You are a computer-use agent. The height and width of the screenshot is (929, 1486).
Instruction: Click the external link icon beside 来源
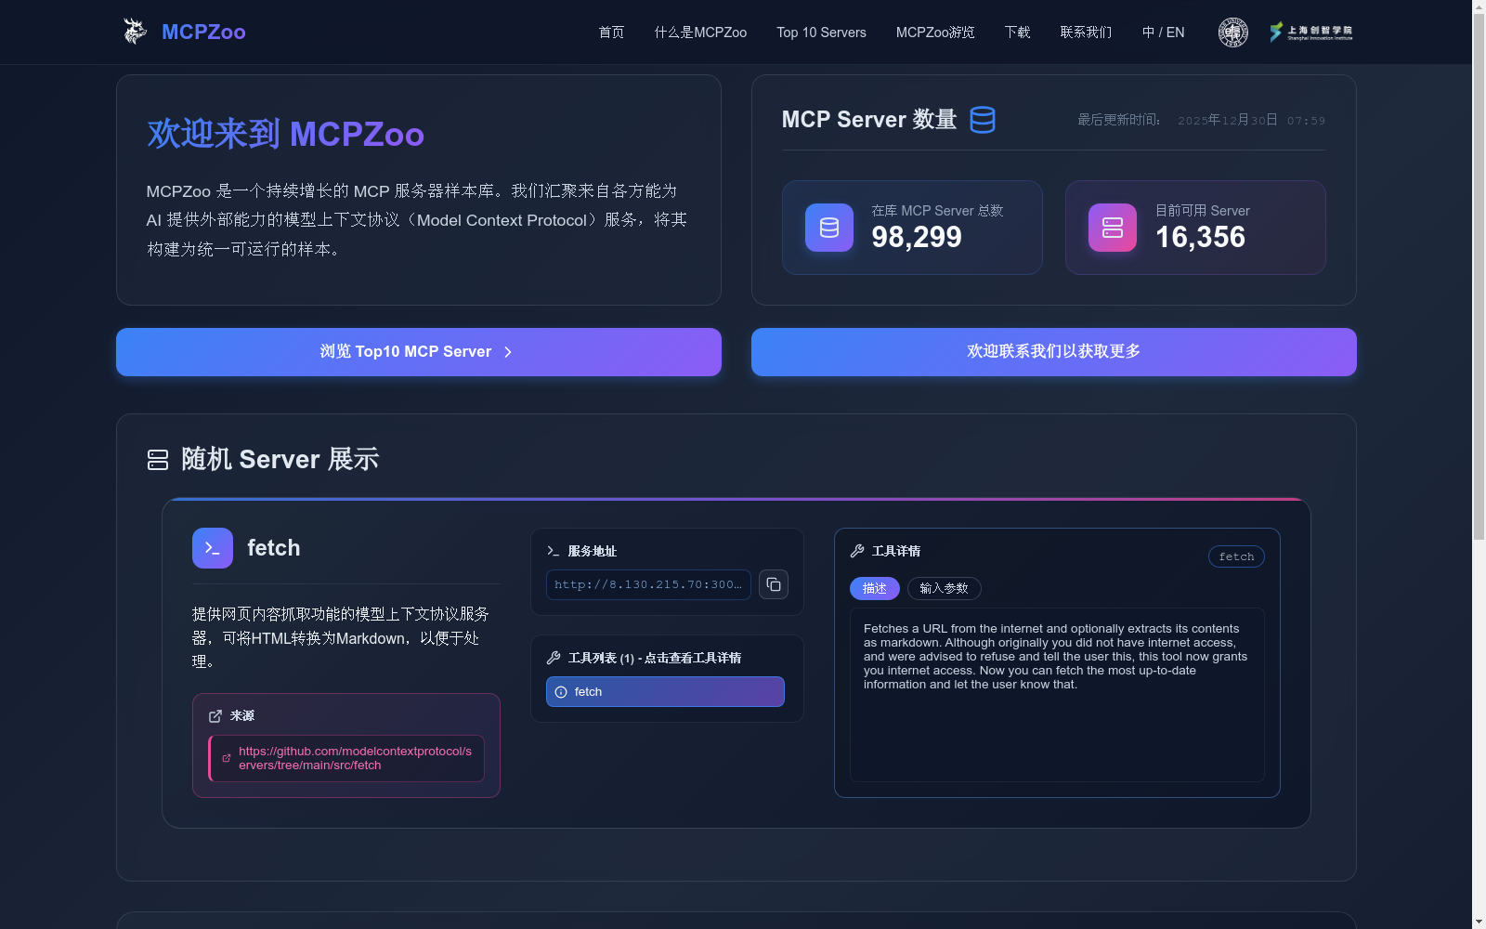[x=215, y=716]
